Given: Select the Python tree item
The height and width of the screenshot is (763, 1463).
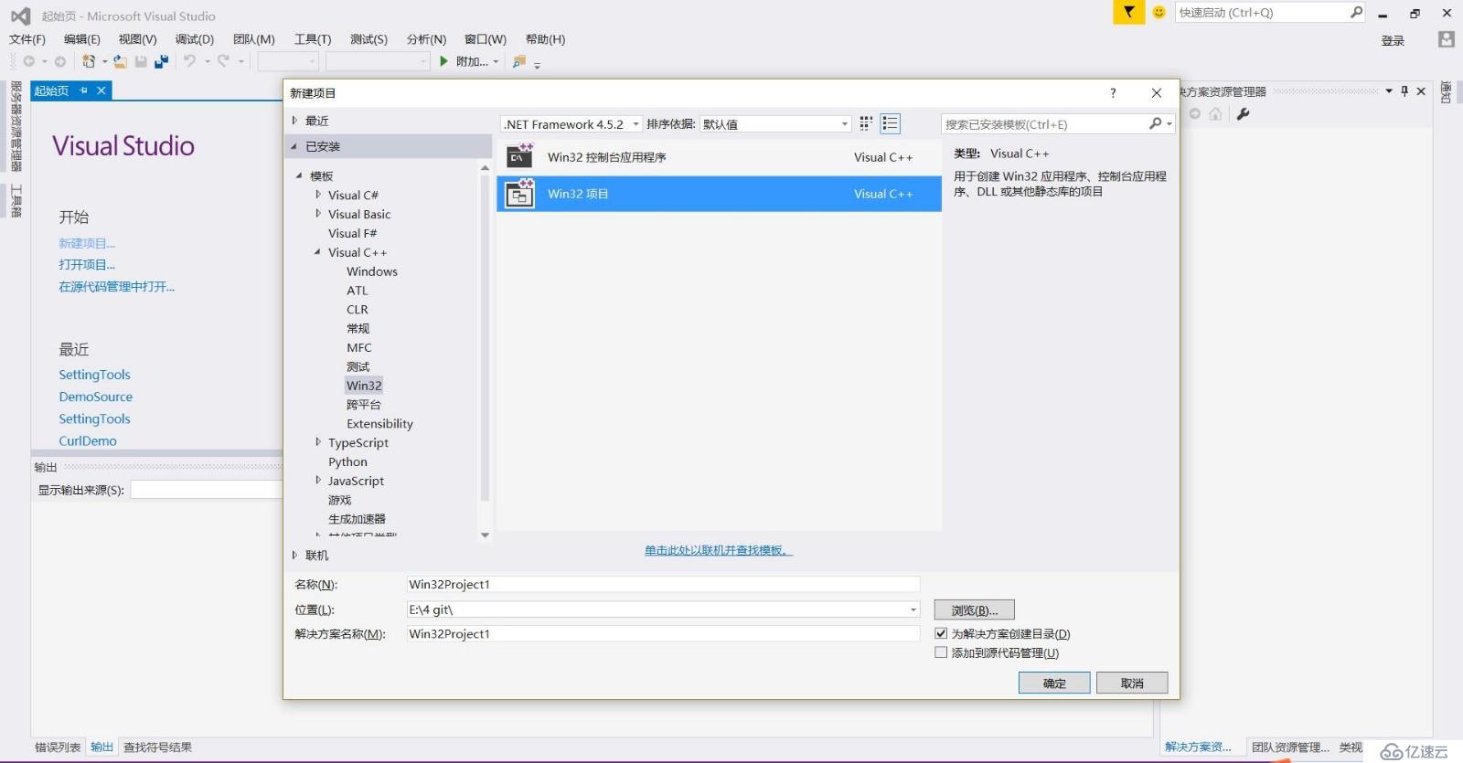Looking at the screenshot, I should coord(348,461).
